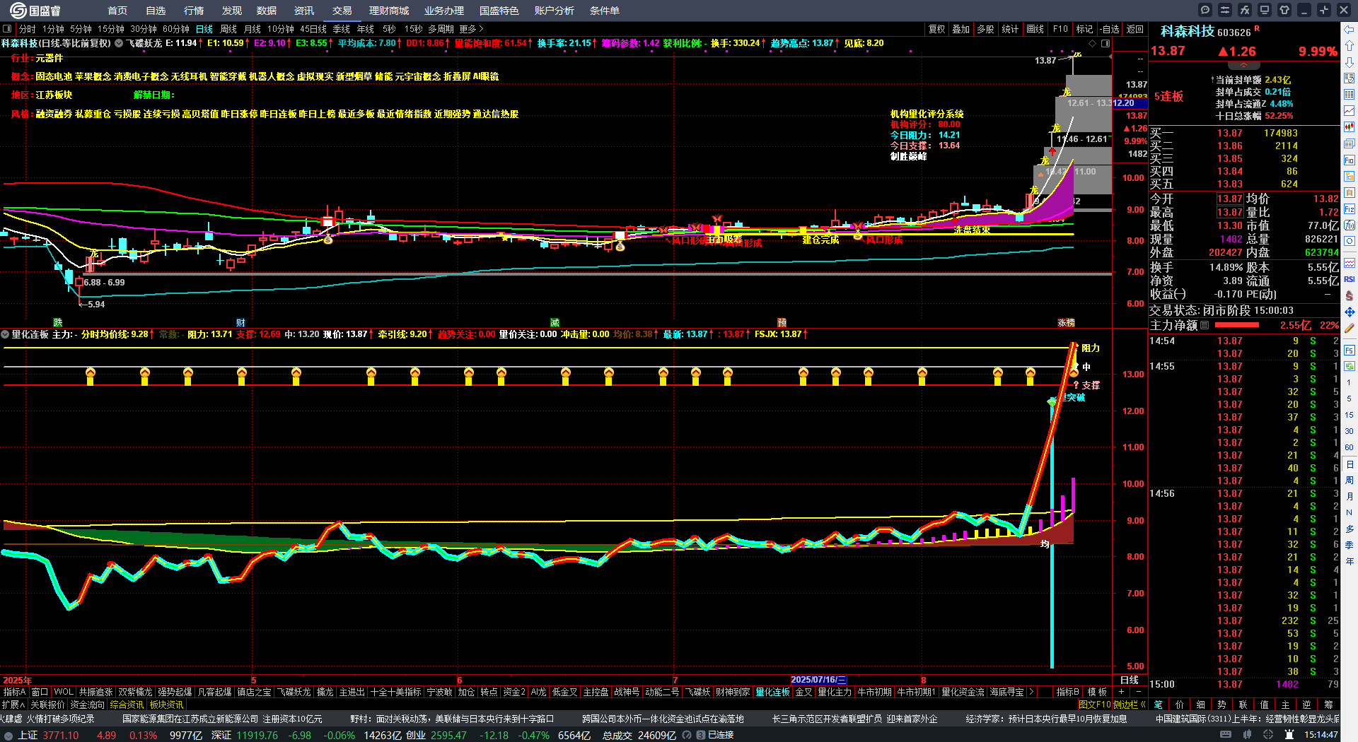Click the 复权 button

coord(937,29)
